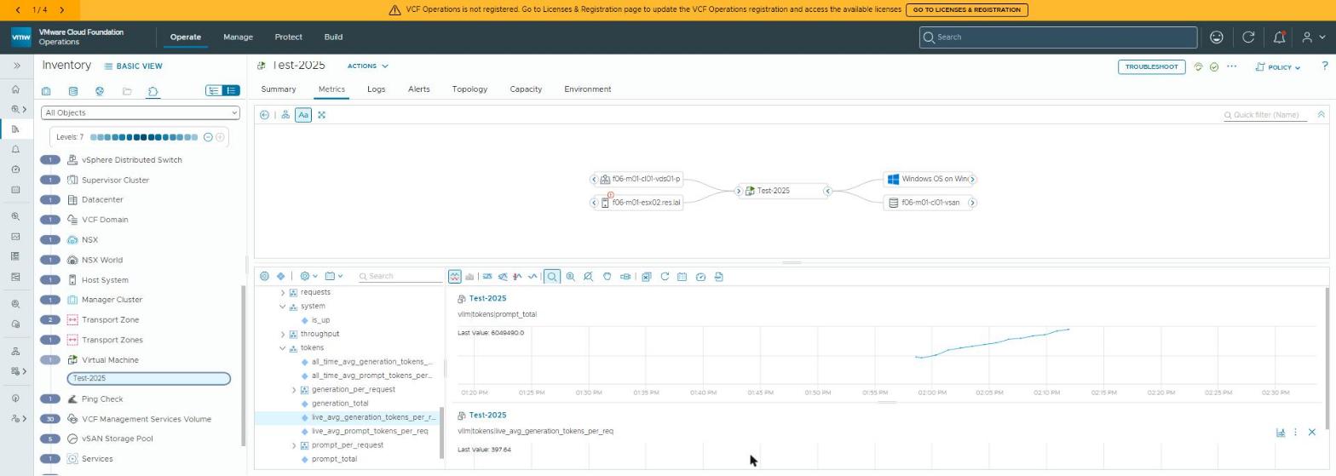The image size is (1336, 476).
Task: Expand the left navigation rail
Action: click(16, 66)
